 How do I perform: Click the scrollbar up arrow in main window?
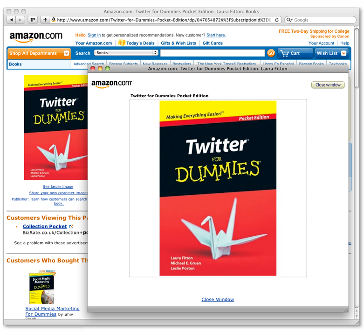357,311
